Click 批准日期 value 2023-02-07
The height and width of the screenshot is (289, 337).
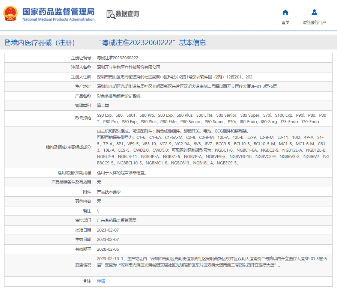[108, 230]
